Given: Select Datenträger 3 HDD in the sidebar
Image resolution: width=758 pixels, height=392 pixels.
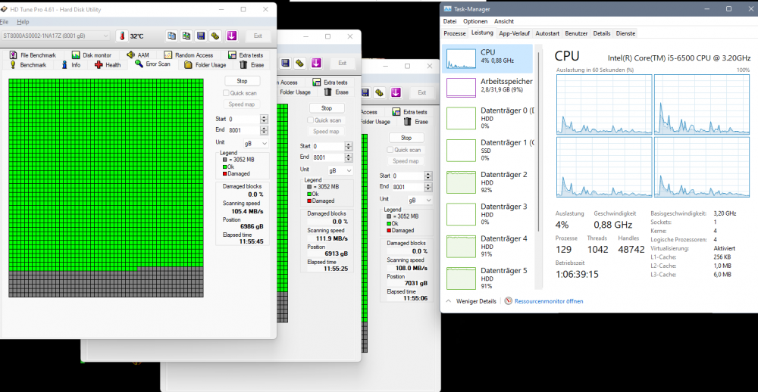Looking at the screenshot, I should pos(487,214).
